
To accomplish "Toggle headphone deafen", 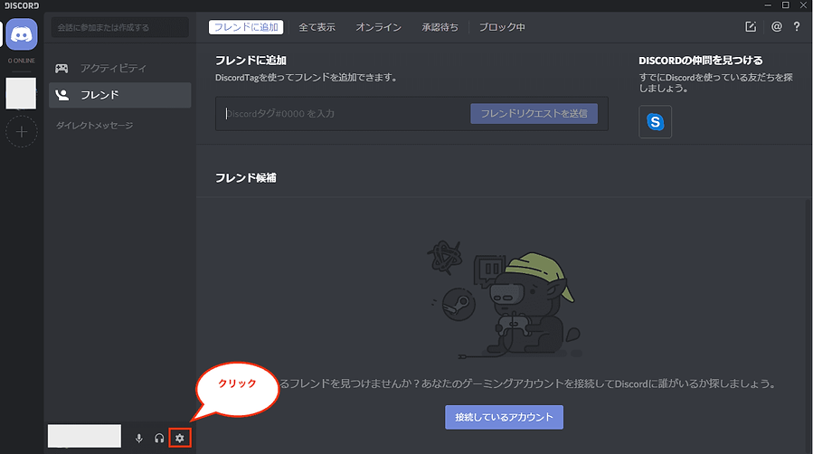I will tap(159, 439).
